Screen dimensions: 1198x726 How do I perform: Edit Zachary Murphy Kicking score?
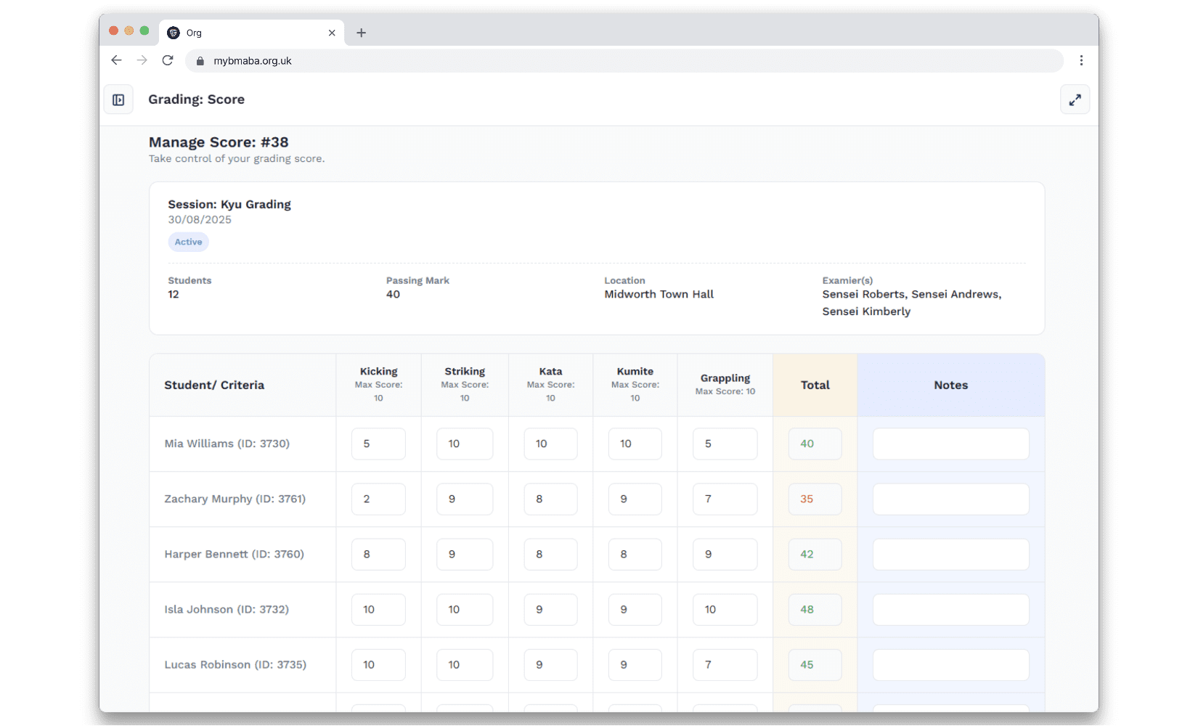[x=378, y=499]
